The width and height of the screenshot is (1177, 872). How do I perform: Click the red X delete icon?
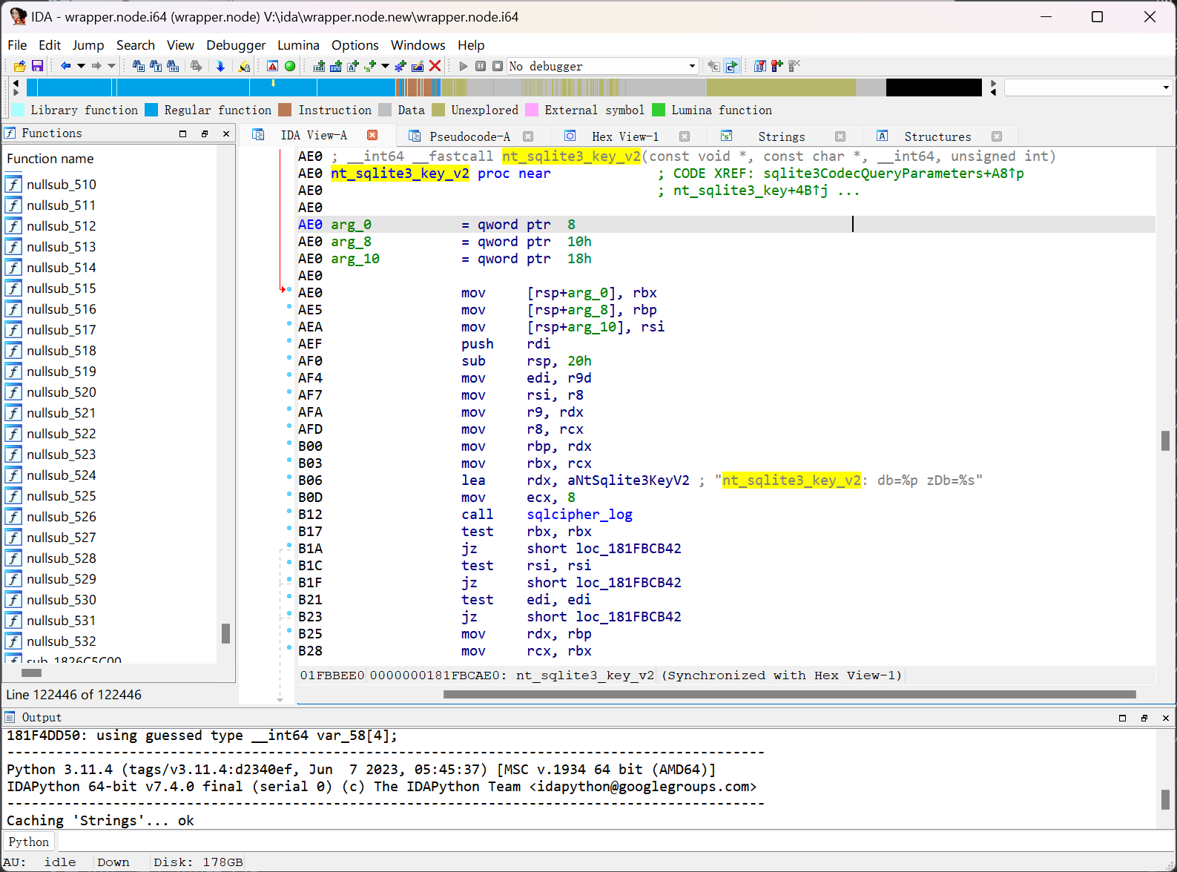(x=435, y=66)
